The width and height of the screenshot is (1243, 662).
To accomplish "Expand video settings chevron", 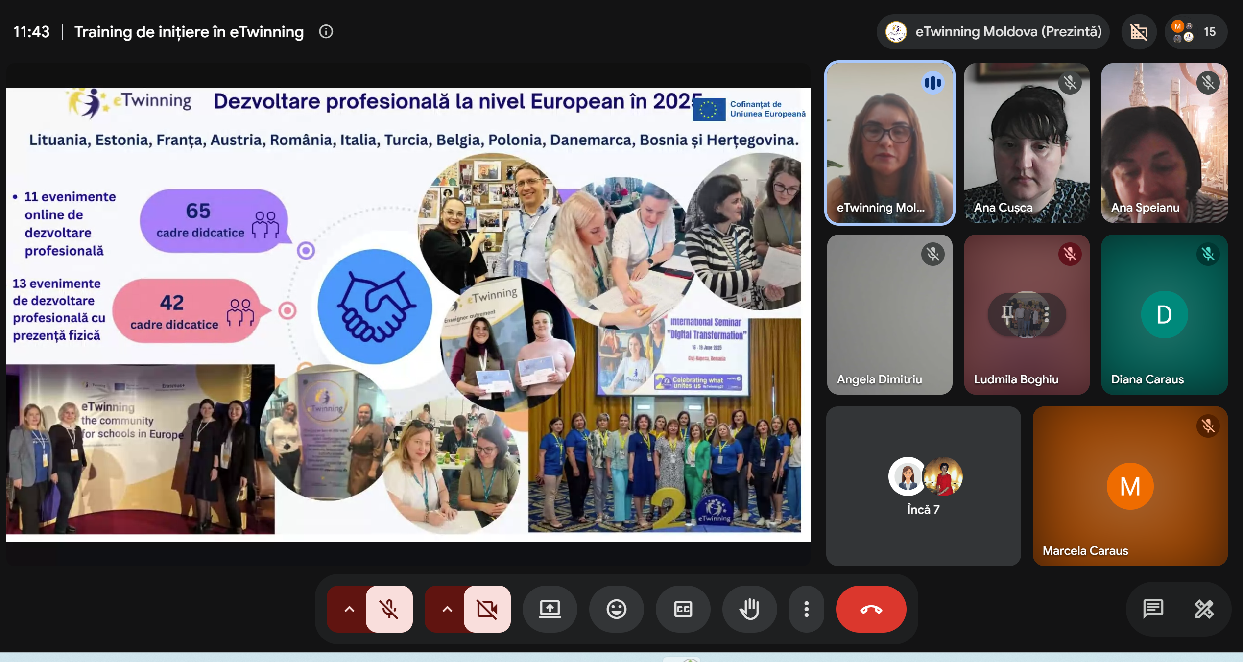I will point(447,609).
